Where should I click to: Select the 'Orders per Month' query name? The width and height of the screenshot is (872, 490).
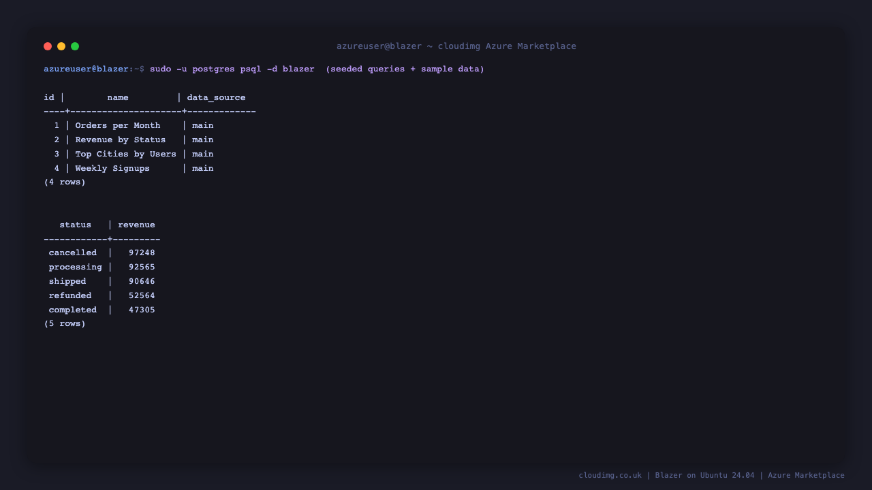pos(118,125)
